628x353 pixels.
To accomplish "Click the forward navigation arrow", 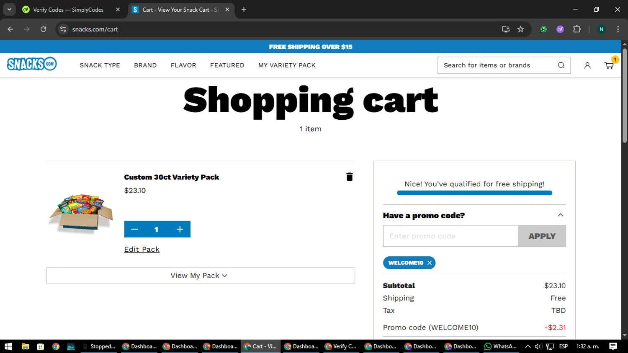I will click(27, 29).
